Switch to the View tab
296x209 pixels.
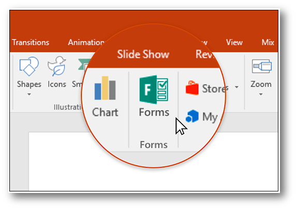click(234, 42)
